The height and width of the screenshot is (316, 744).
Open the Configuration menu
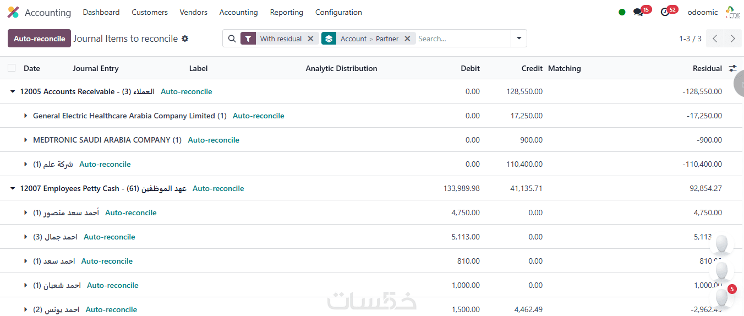(338, 12)
